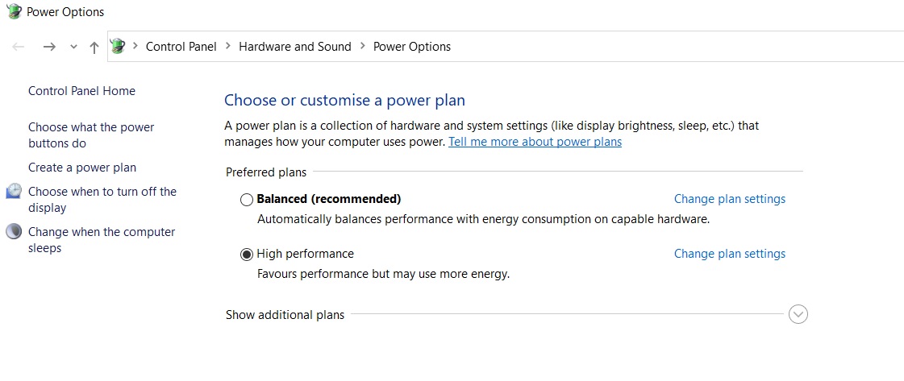Open Tell me more about power plans
This screenshot has width=904, height=381.
click(535, 142)
